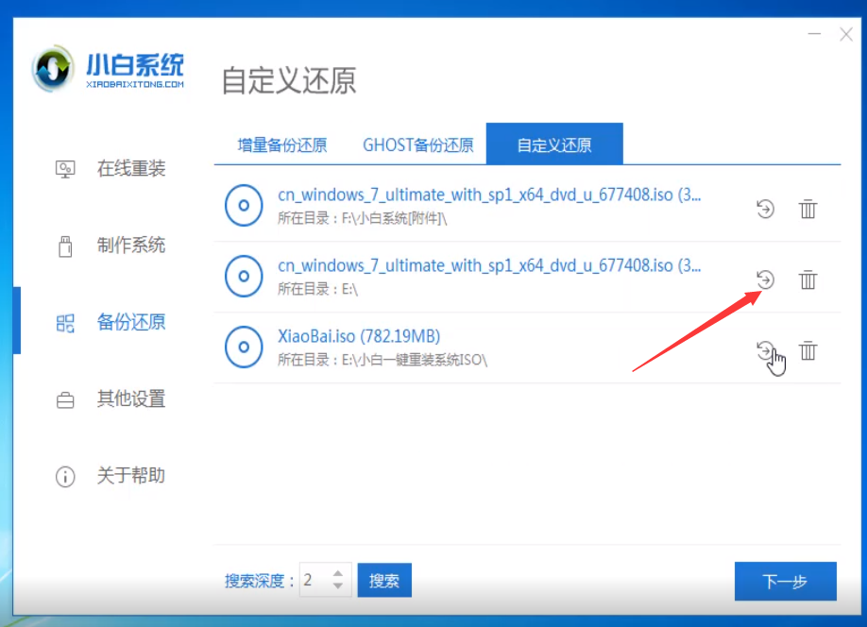The height and width of the screenshot is (627, 867).
Task: Open 关于帮助 in sidebar
Action: [130, 475]
